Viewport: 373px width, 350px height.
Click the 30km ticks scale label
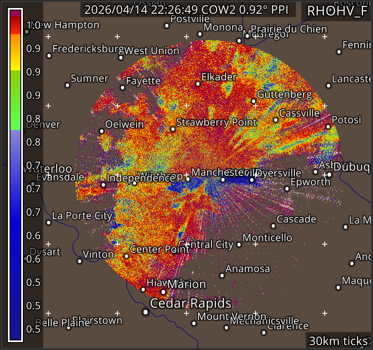tap(338, 341)
